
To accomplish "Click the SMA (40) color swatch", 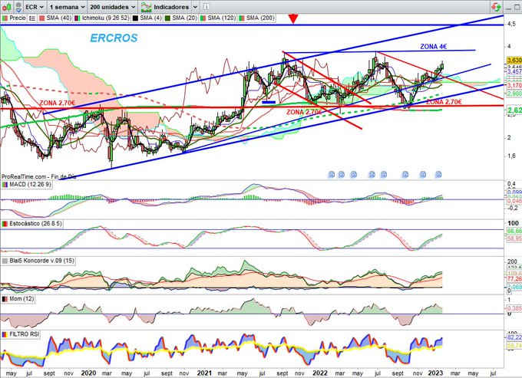I will 42,18.
